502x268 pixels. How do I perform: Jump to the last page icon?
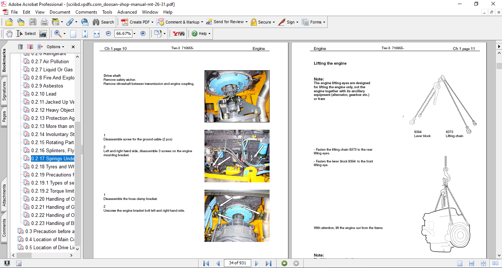tap(268, 263)
